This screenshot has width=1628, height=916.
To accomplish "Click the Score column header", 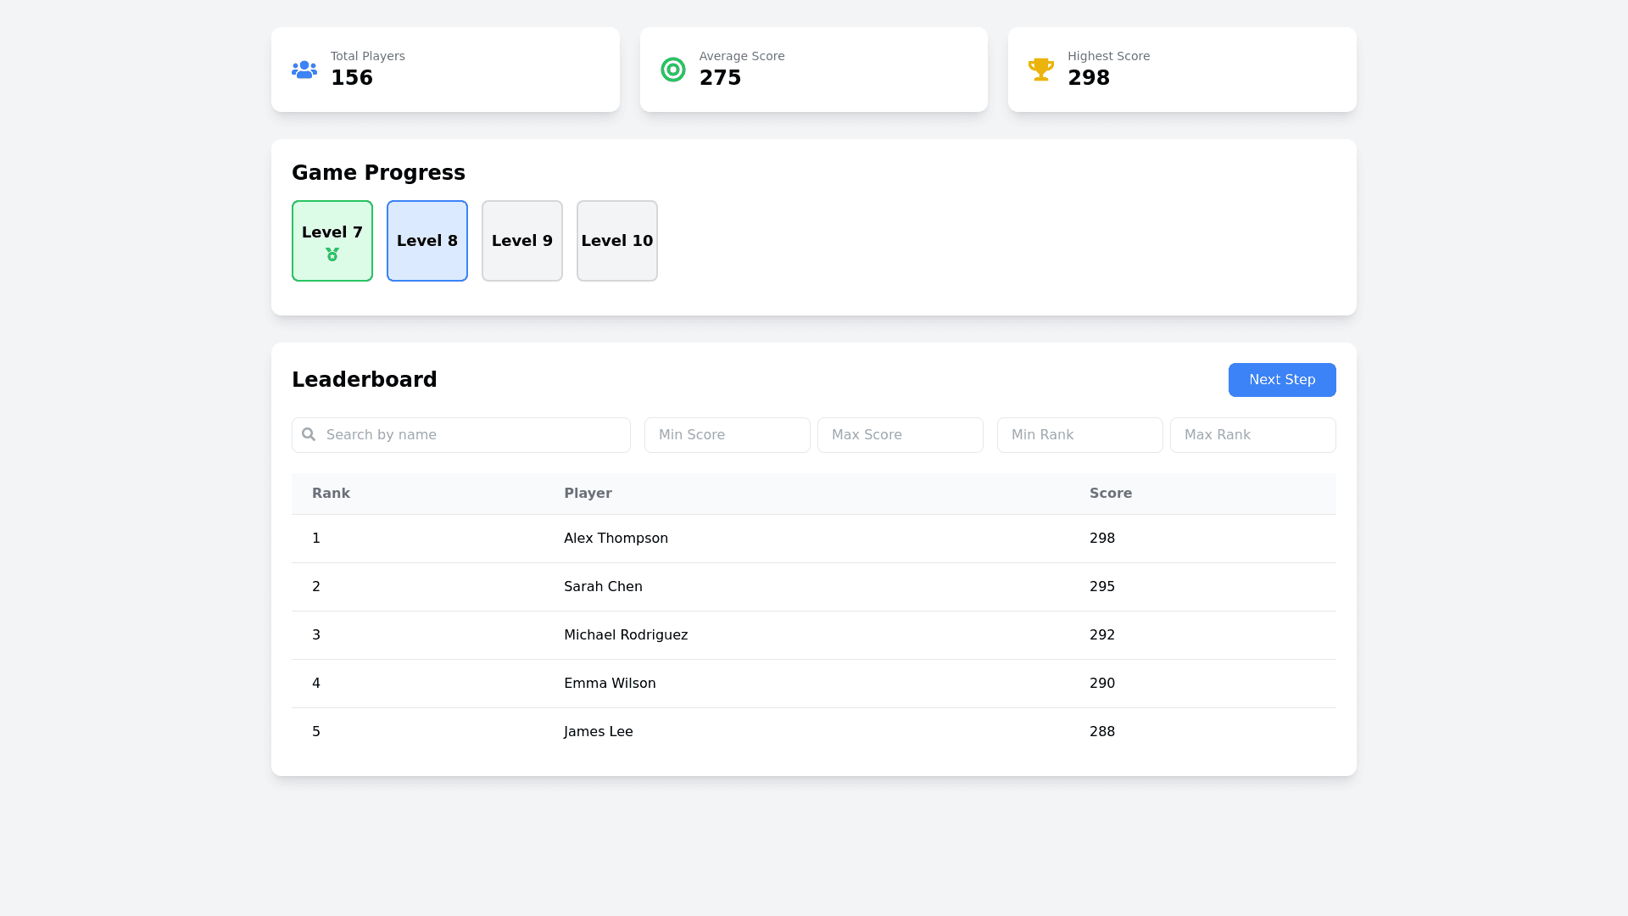I will point(1111,493).
